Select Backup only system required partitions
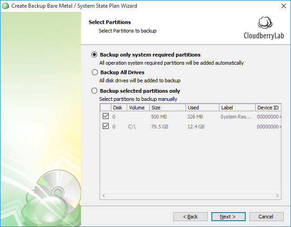Screen dimensions: 291x227 [95, 55]
